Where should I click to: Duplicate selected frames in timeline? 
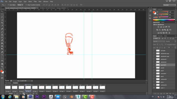tap(33, 94)
